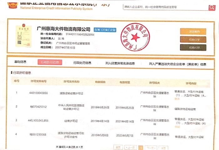Click permit content 道路货物运输经营 in row 2

click(x=185, y=109)
